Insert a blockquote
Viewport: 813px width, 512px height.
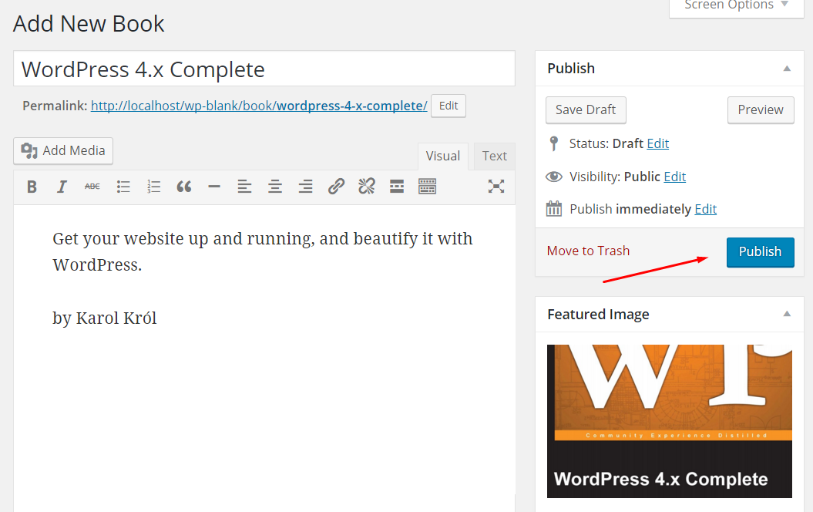tap(184, 187)
